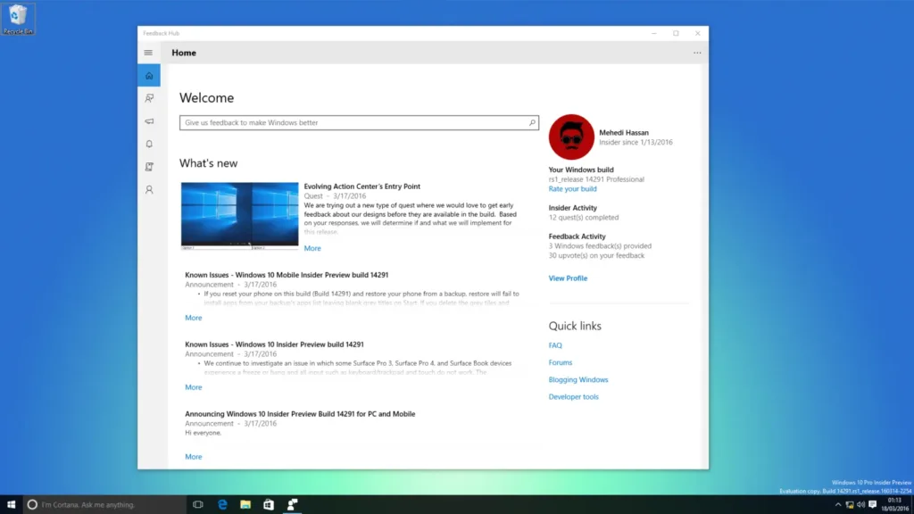Open the volume icon in system tray
This screenshot has width=914, height=514.
[x=860, y=505]
